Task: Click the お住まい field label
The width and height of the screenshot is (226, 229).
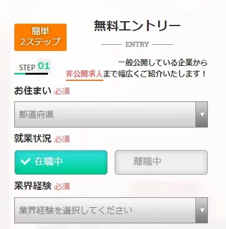Action: coord(32,91)
